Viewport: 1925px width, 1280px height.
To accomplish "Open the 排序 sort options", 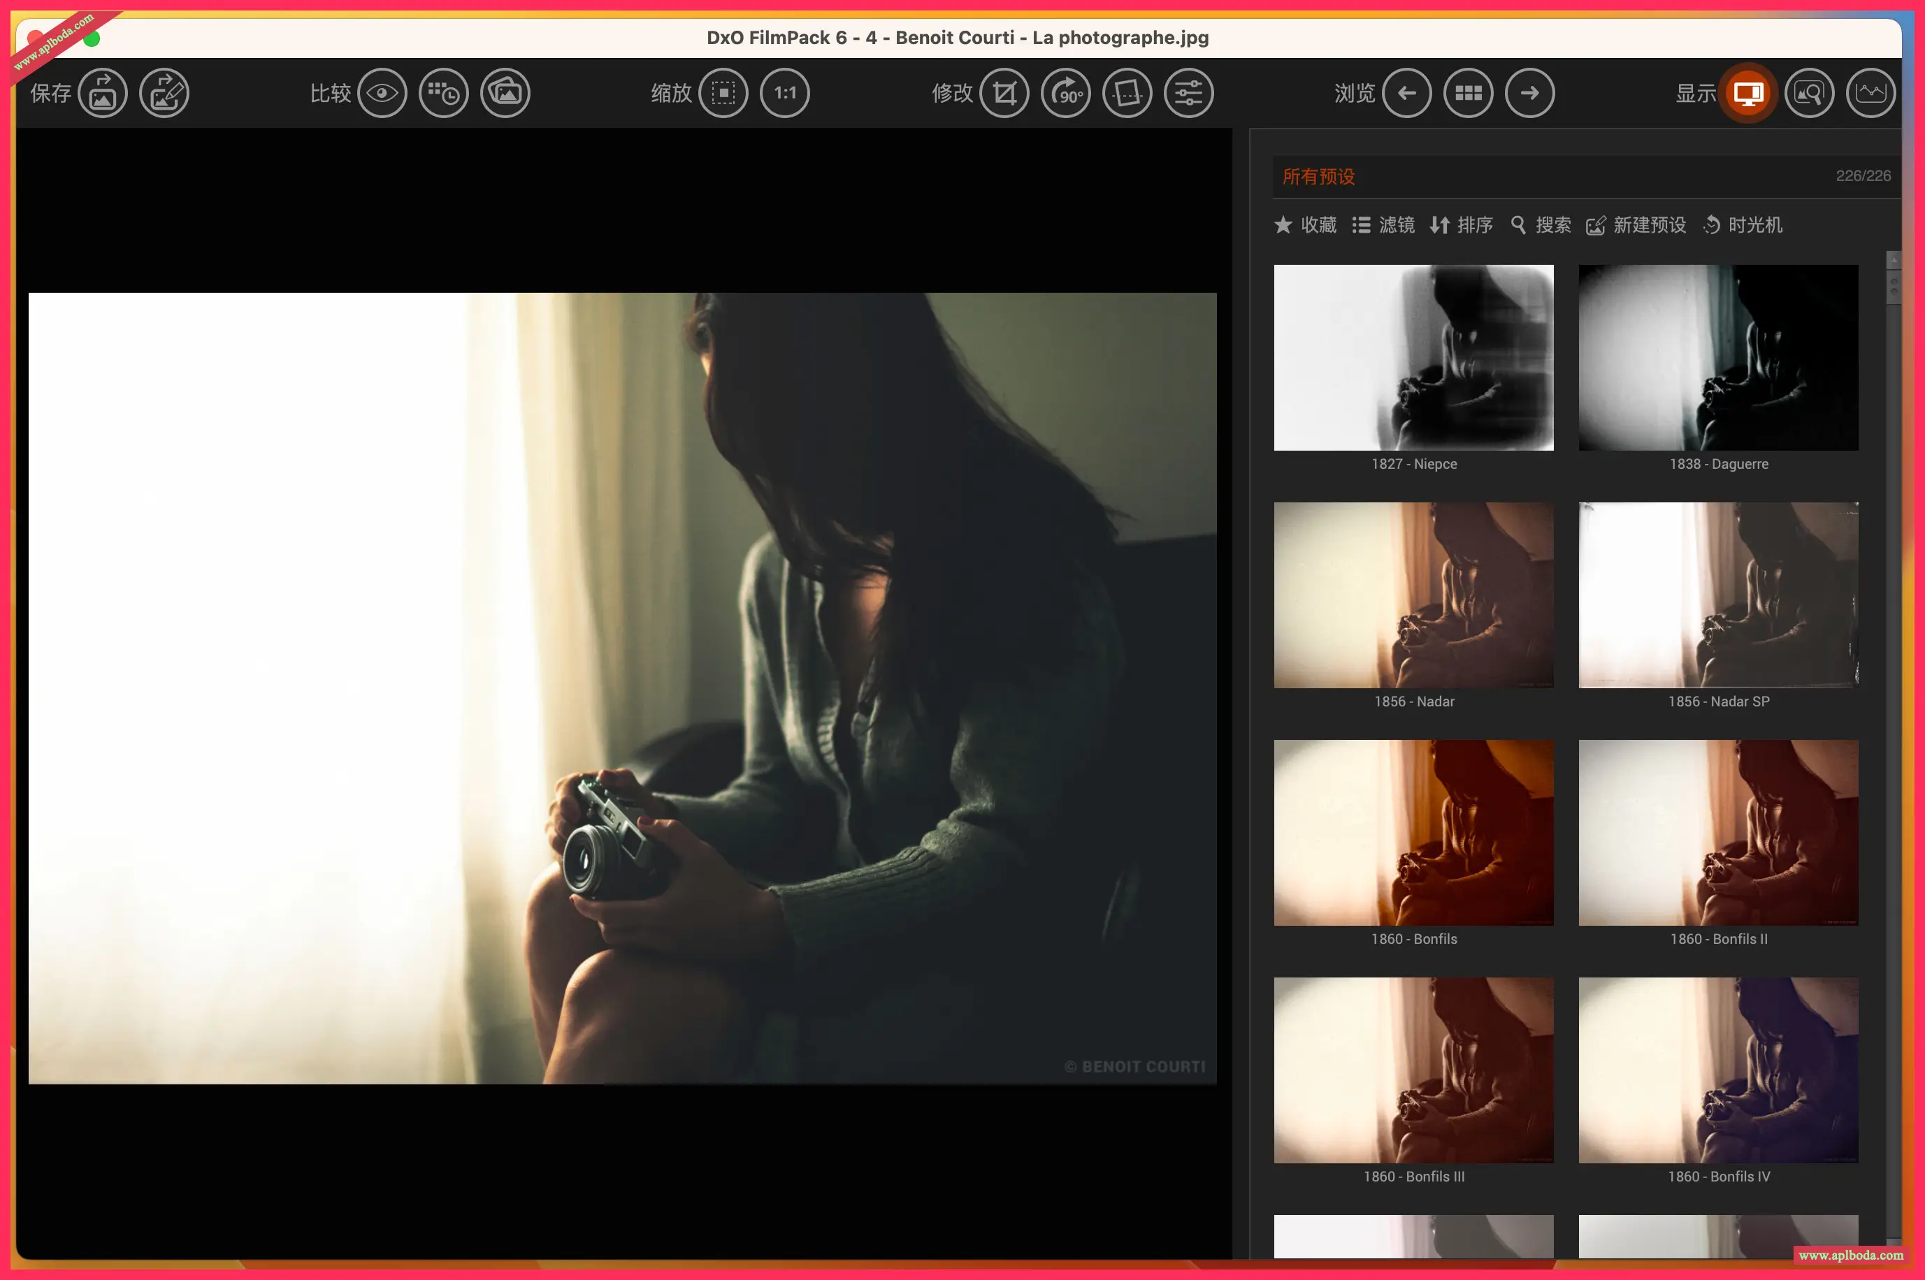I will coord(1461,224).
